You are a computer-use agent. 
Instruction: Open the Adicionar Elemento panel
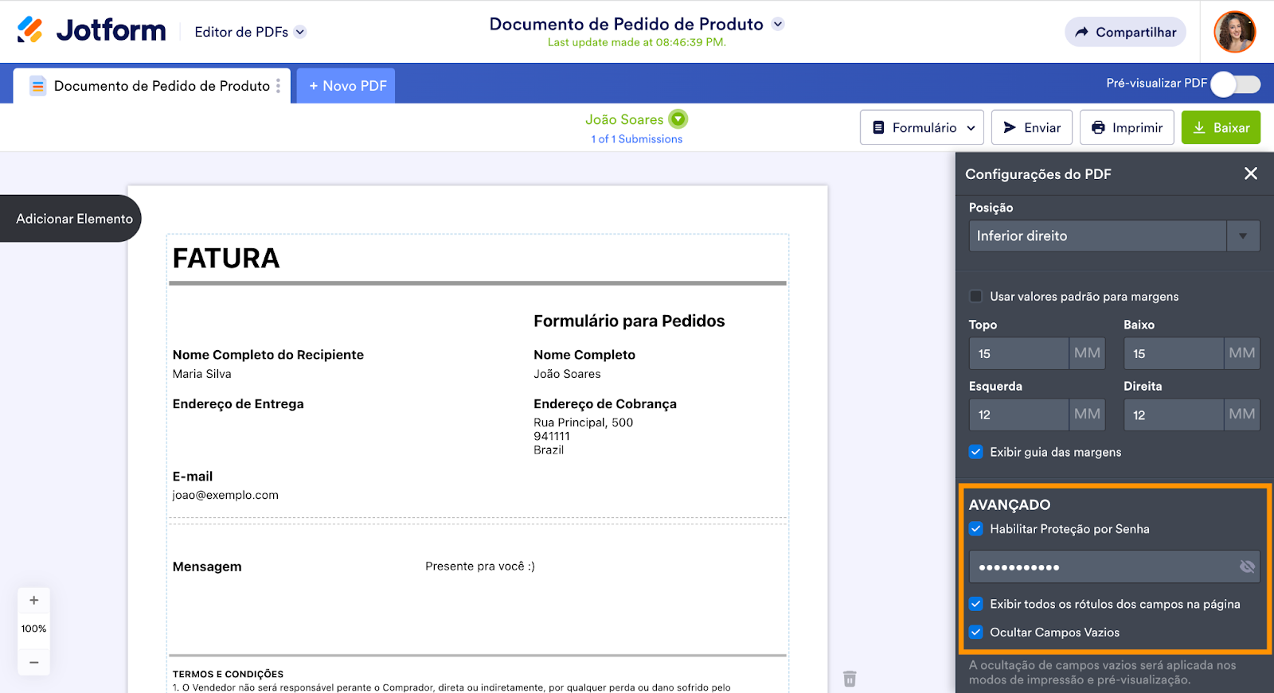(71, 219)
